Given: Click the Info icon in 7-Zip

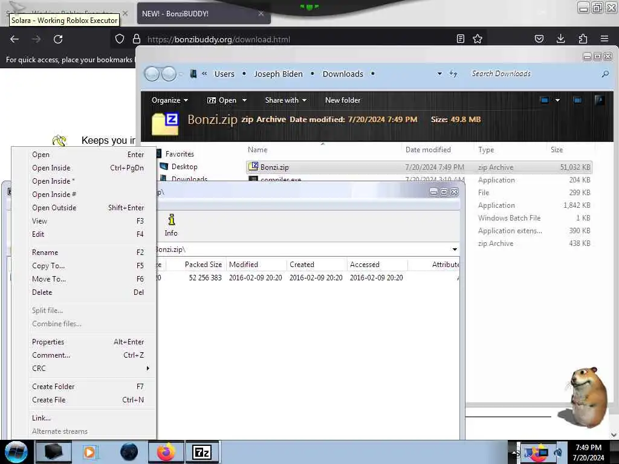Looking at the screenshot, I should pos(171,225).
